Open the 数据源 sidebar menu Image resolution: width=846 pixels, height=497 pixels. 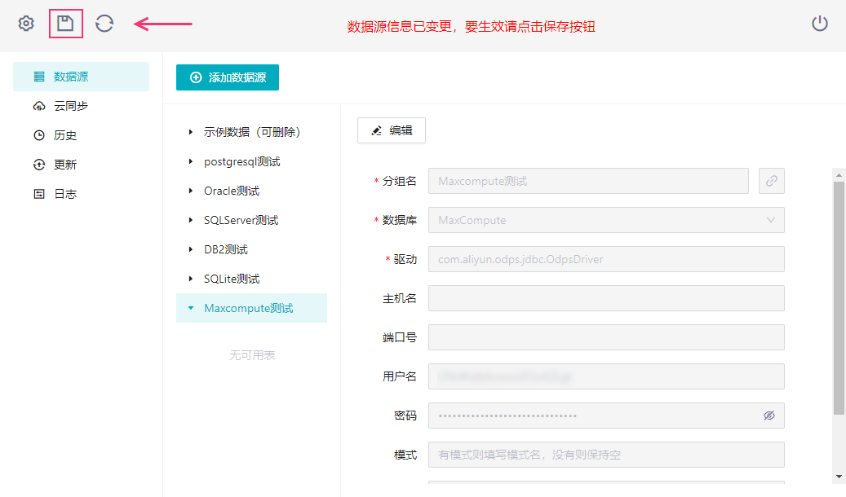point(81,77)
